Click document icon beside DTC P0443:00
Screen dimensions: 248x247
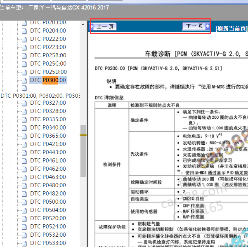coord(24,153)
